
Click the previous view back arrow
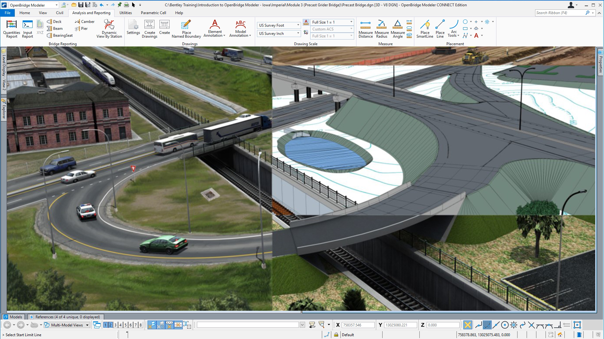point(7,325)
